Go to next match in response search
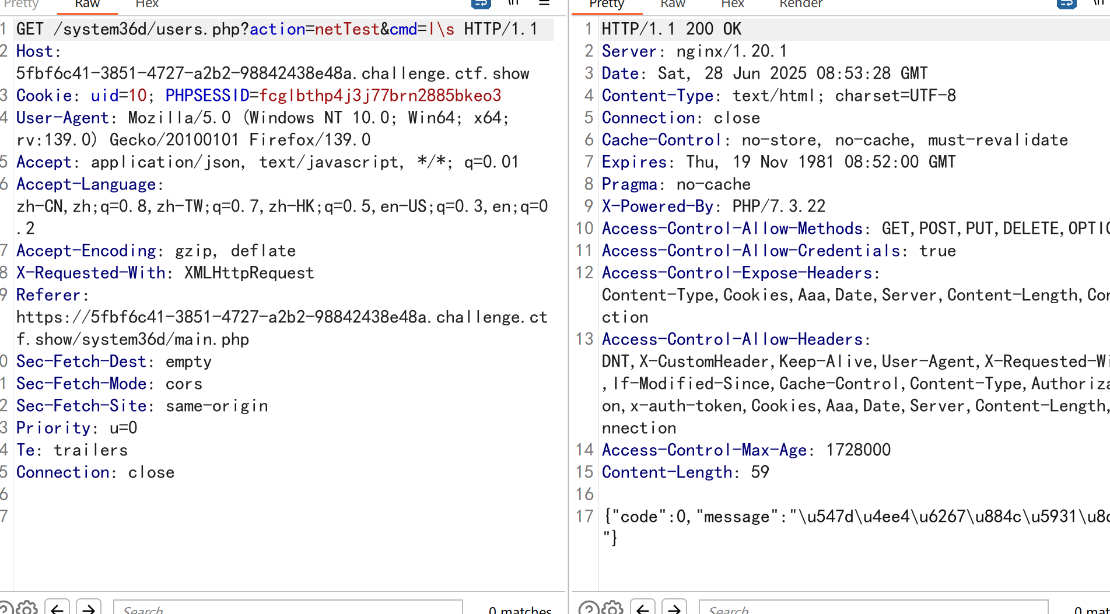 (674, 608)
